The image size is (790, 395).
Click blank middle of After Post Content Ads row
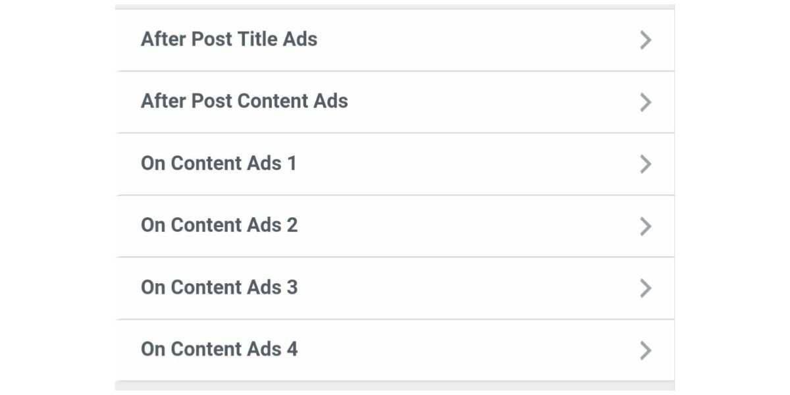pos(487,102)
